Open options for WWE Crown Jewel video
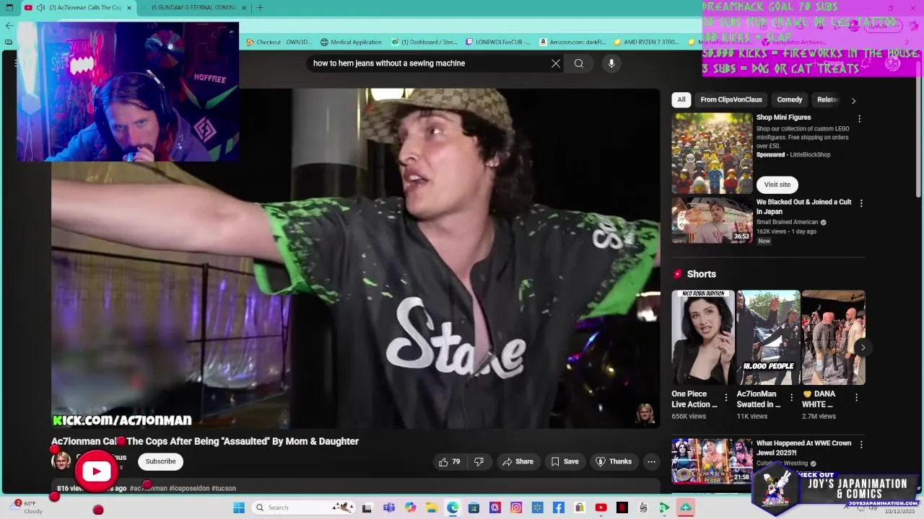The height and width of the screenshot is (519, 924). coord(860,445)
